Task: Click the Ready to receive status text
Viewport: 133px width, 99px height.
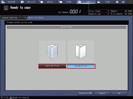Action: (21, 97)
